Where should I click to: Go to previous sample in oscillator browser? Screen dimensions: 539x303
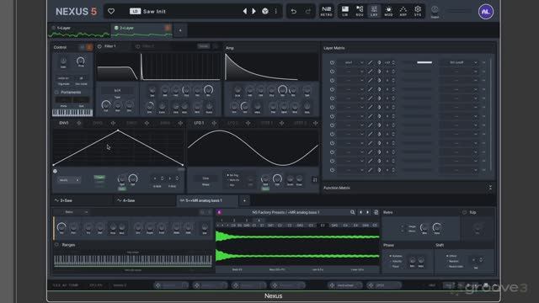[x=360, y=212]
